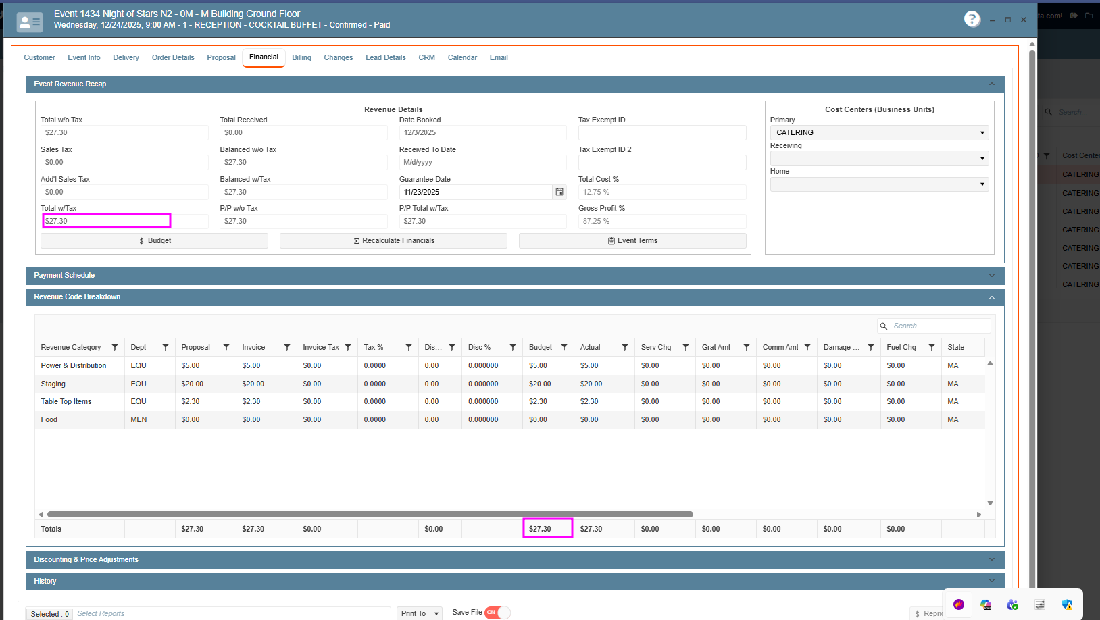Image resolution: width=1100 pixels, height=620 pixels.
Task: Open the Print To dropdown arrow
Action: click(436, 613)
